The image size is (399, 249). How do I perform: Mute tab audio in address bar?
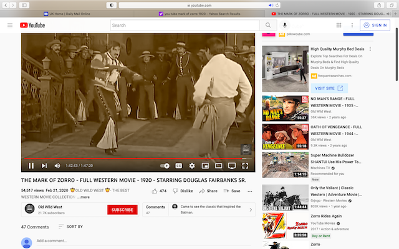point(271,5)
